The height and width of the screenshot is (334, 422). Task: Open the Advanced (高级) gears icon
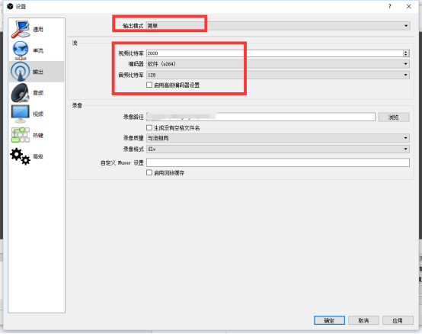(21, 156)
